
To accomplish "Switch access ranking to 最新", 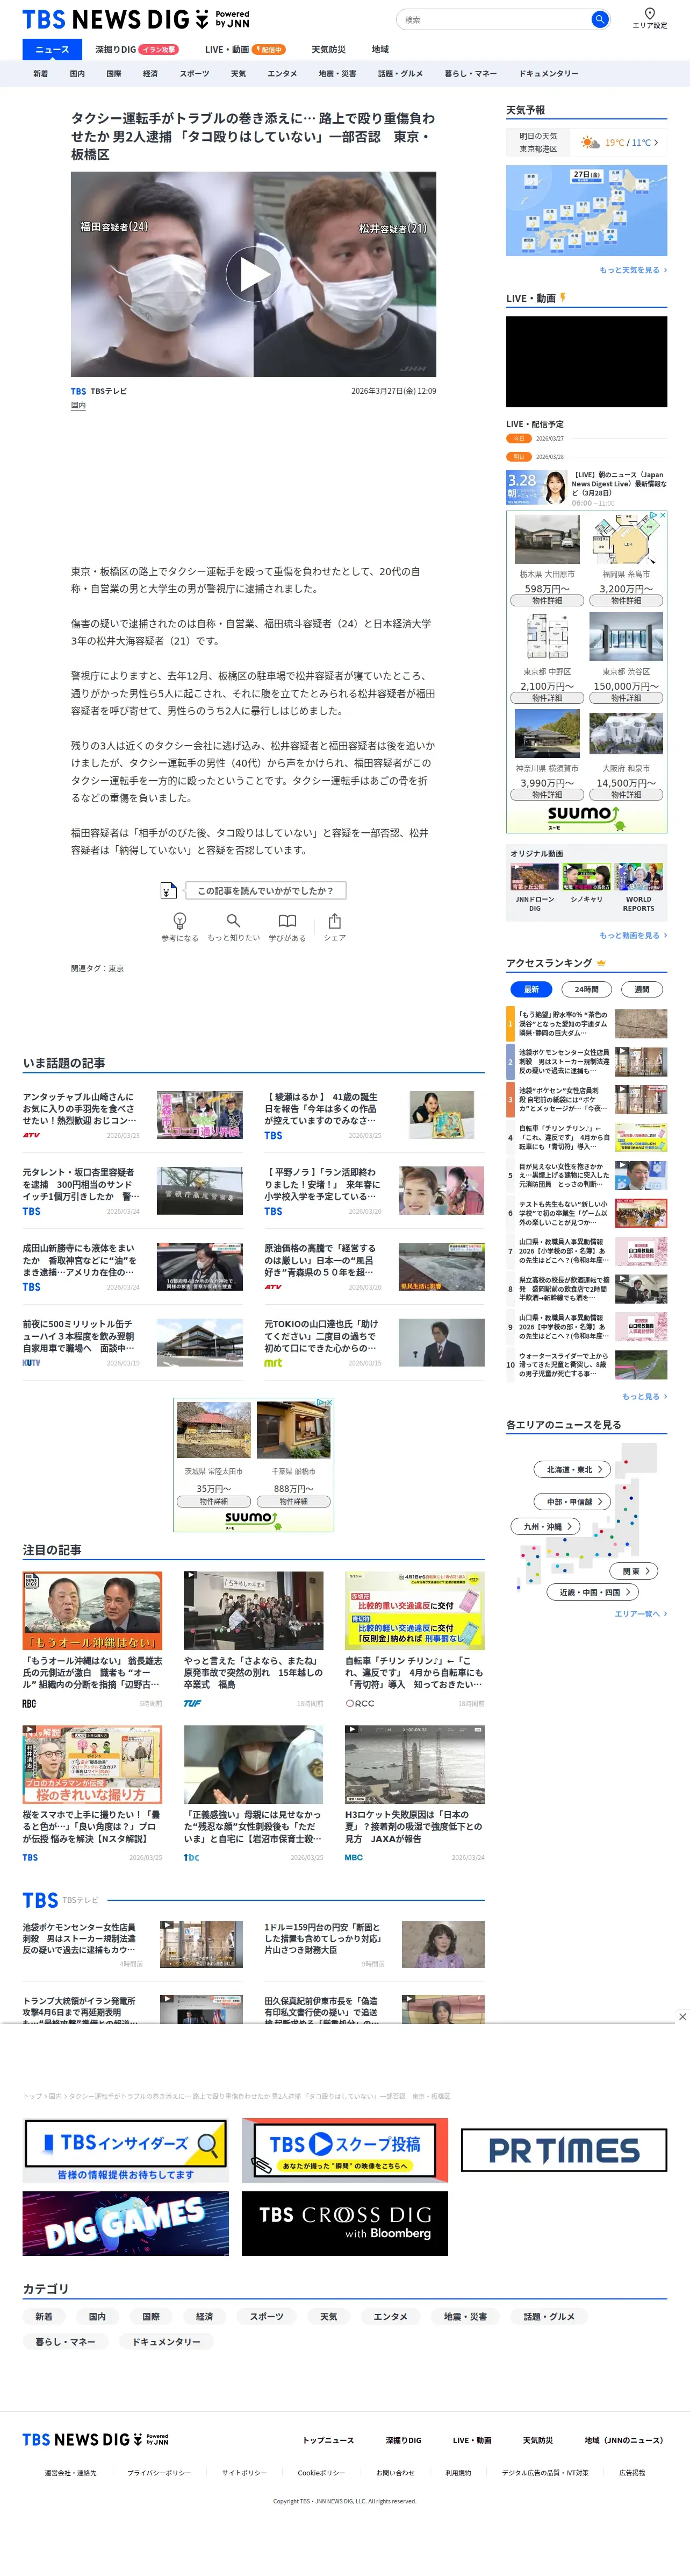I will pos(531,989).
